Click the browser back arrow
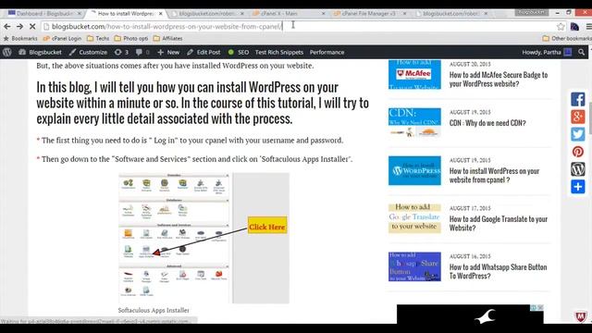Viewport: 592px width, 333px height. pyautogui.click(x=6, y=27)
